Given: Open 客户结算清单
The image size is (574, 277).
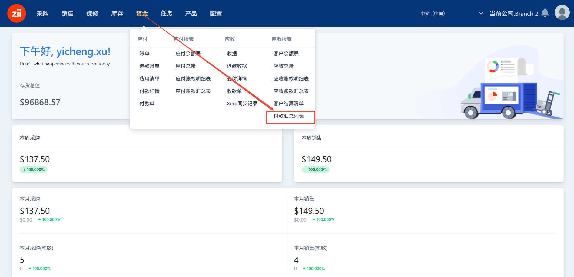Looking at the screenshot, I should [288, 104].
